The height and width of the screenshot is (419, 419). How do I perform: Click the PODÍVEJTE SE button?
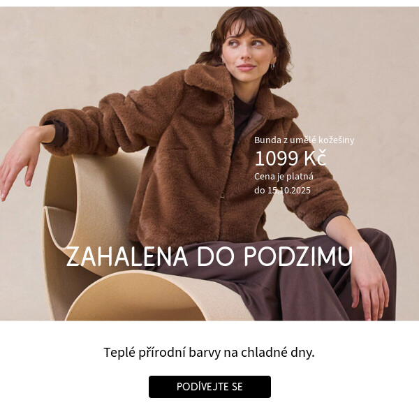209,387
